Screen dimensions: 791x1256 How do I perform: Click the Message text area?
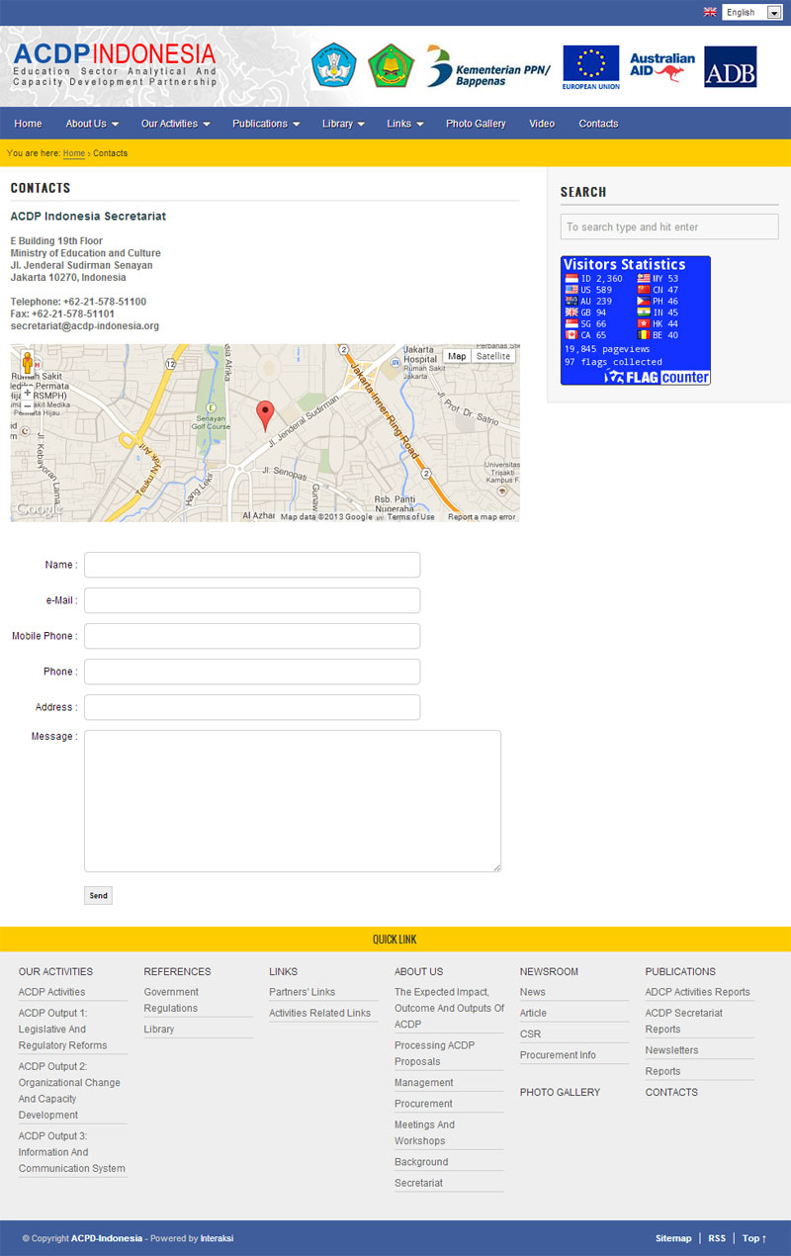tap(293, 801)
